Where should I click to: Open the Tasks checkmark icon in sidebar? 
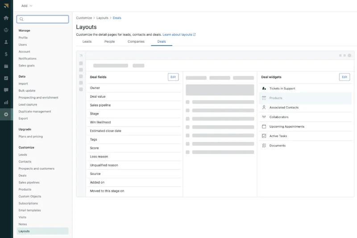tap(6, 78)
